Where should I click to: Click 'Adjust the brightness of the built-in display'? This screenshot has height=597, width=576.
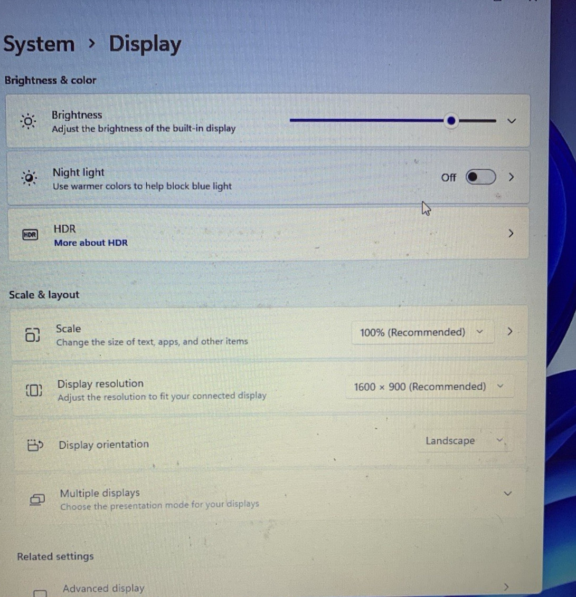coord(144,129)
